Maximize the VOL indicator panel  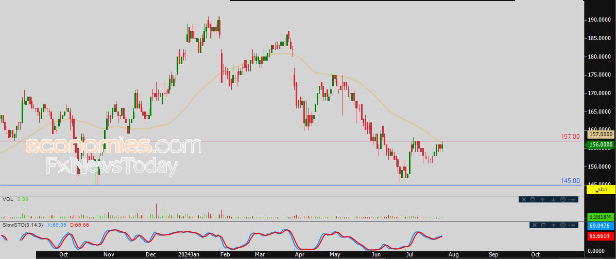pos(533,199)
